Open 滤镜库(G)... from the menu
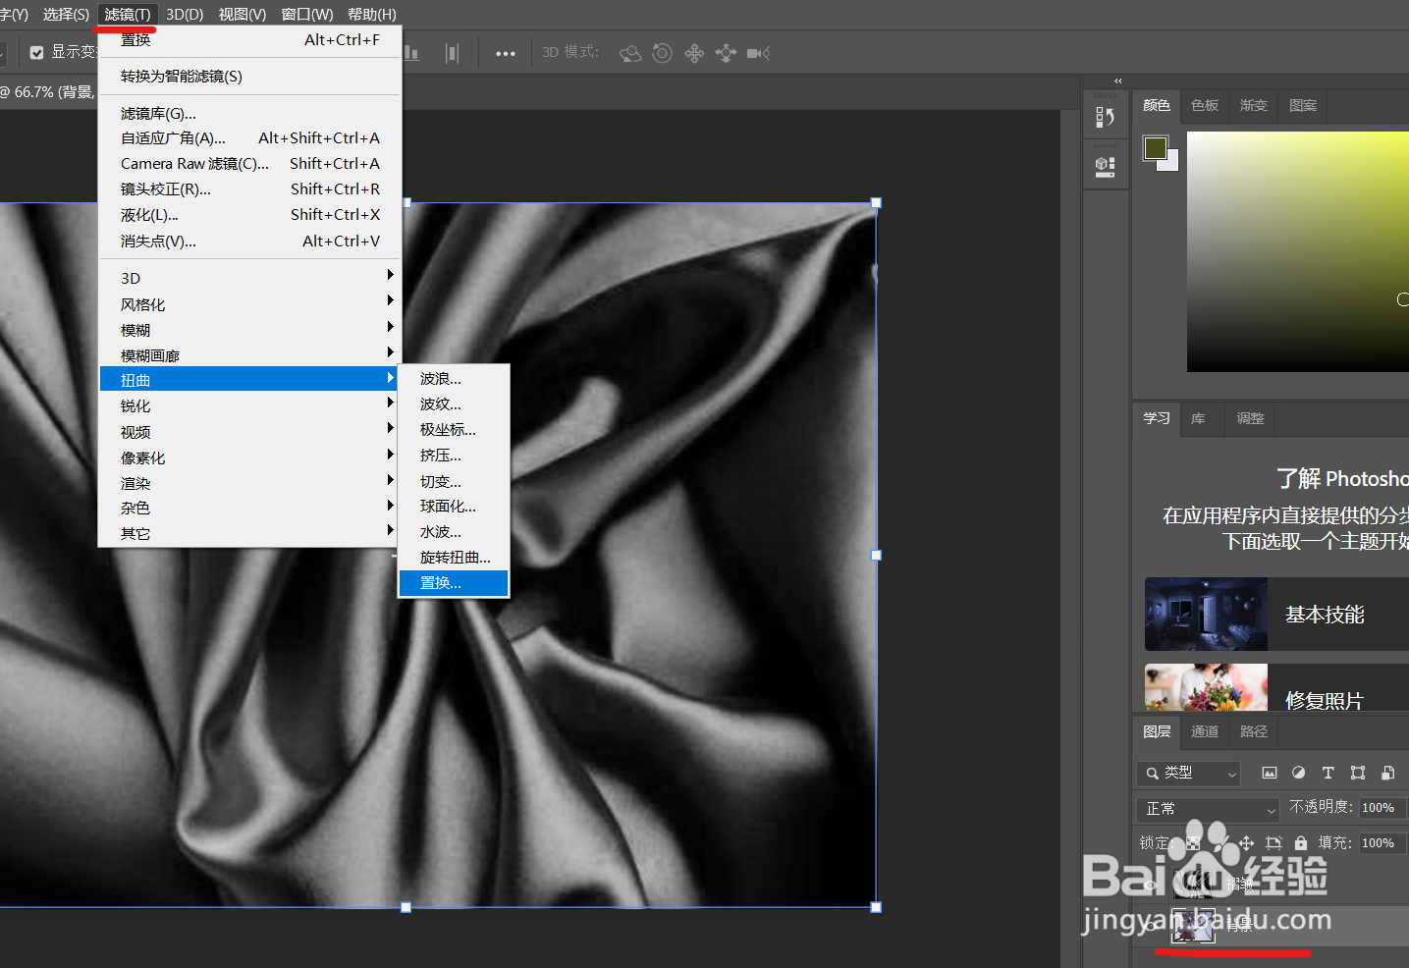The height and width of the screenshot is (968, 1409). coord(250,114)
